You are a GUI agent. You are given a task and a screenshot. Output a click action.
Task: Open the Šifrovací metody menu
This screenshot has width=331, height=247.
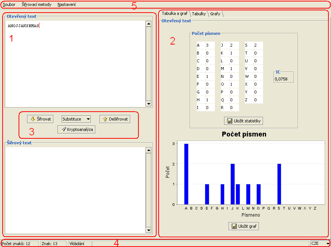point(36,4)
